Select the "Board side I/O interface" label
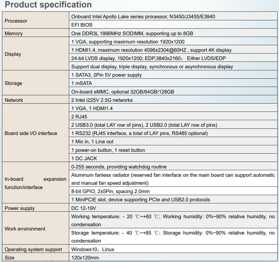The height and width of the screenshot is (262, 279). pyautogui.click(x=31, y=133)
